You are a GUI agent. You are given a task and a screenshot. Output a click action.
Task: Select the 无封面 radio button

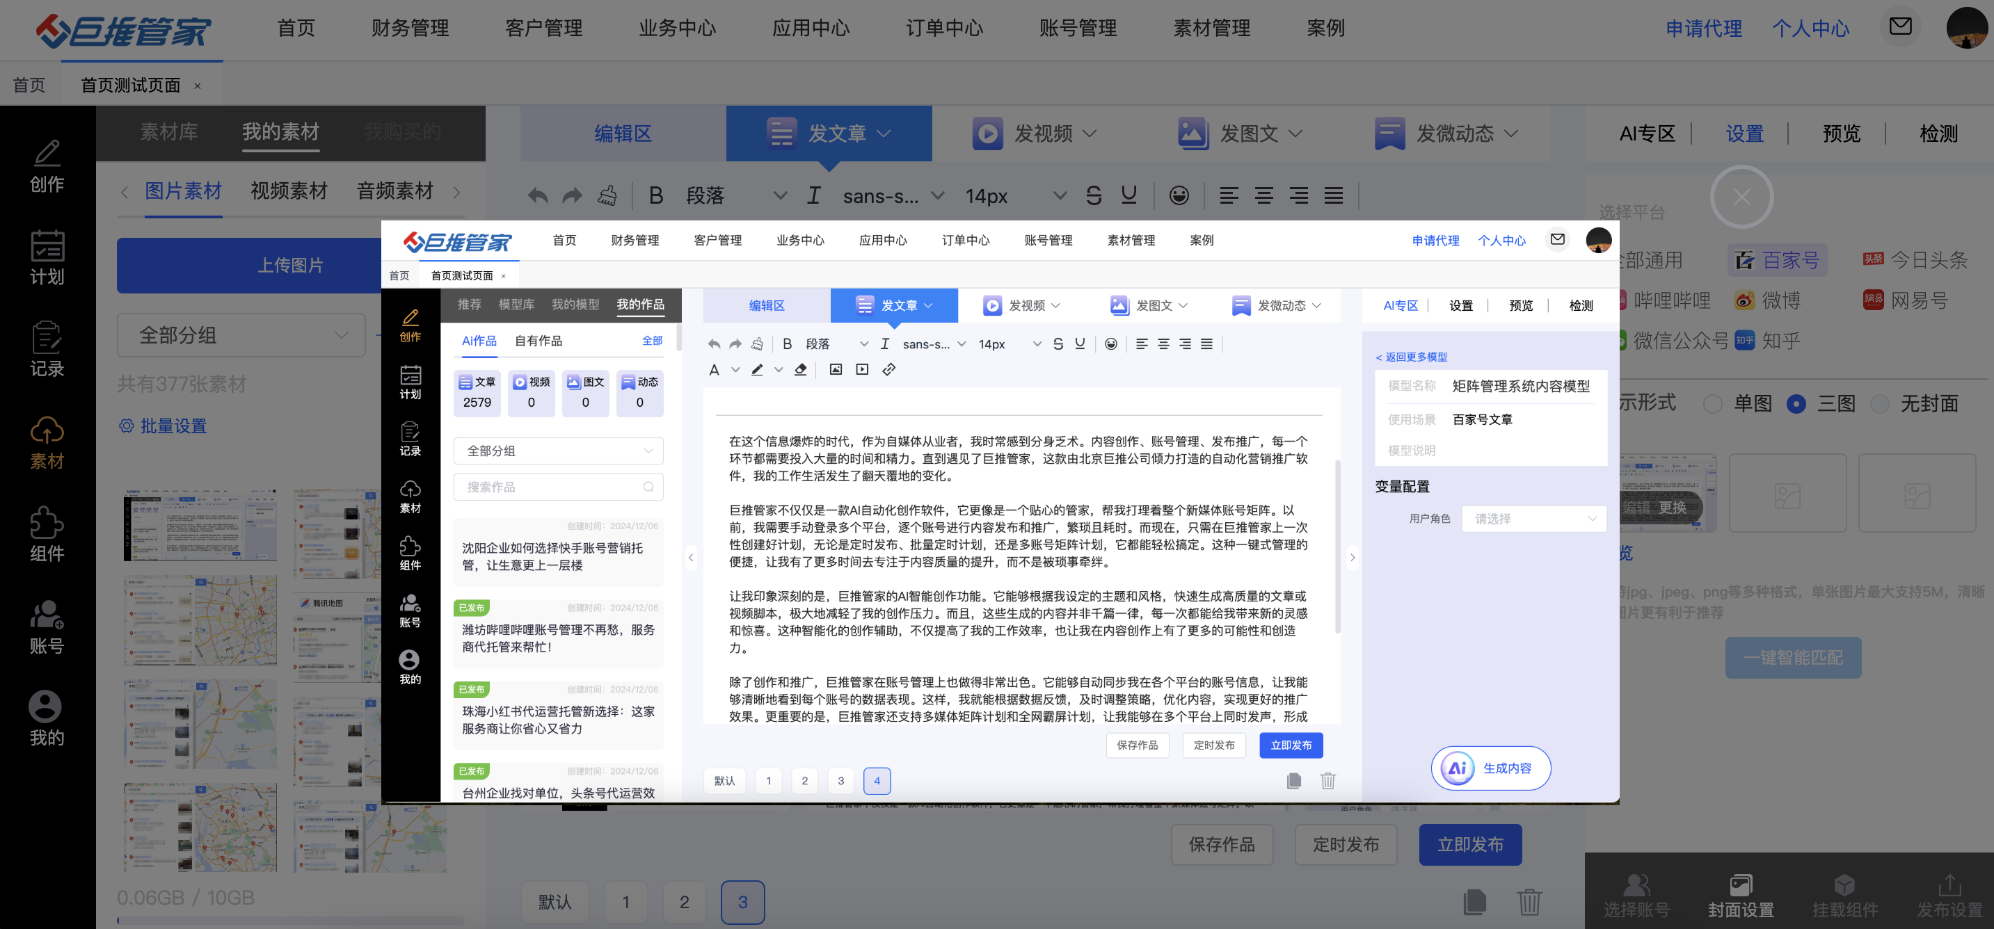[x=1879, y=404]
